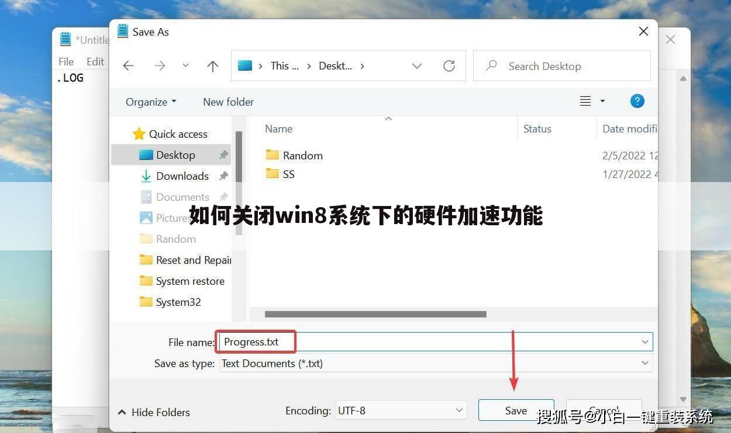The height and width of the screenshot is (433, 731).
Task: Open the Search Desktop box
Action: point(560,65)
